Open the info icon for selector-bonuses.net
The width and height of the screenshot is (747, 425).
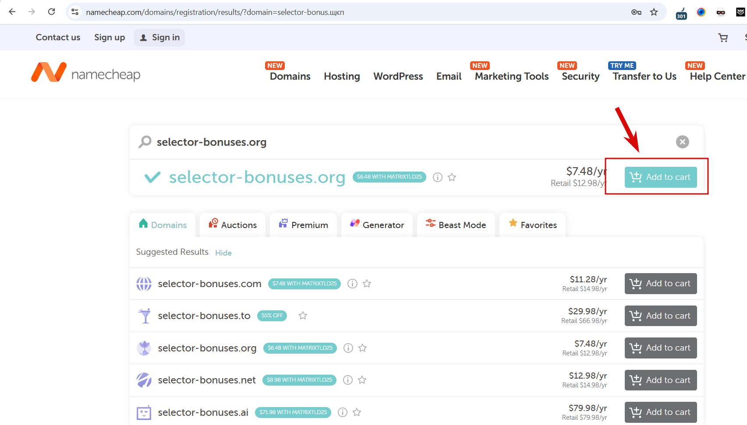point(347,380)
